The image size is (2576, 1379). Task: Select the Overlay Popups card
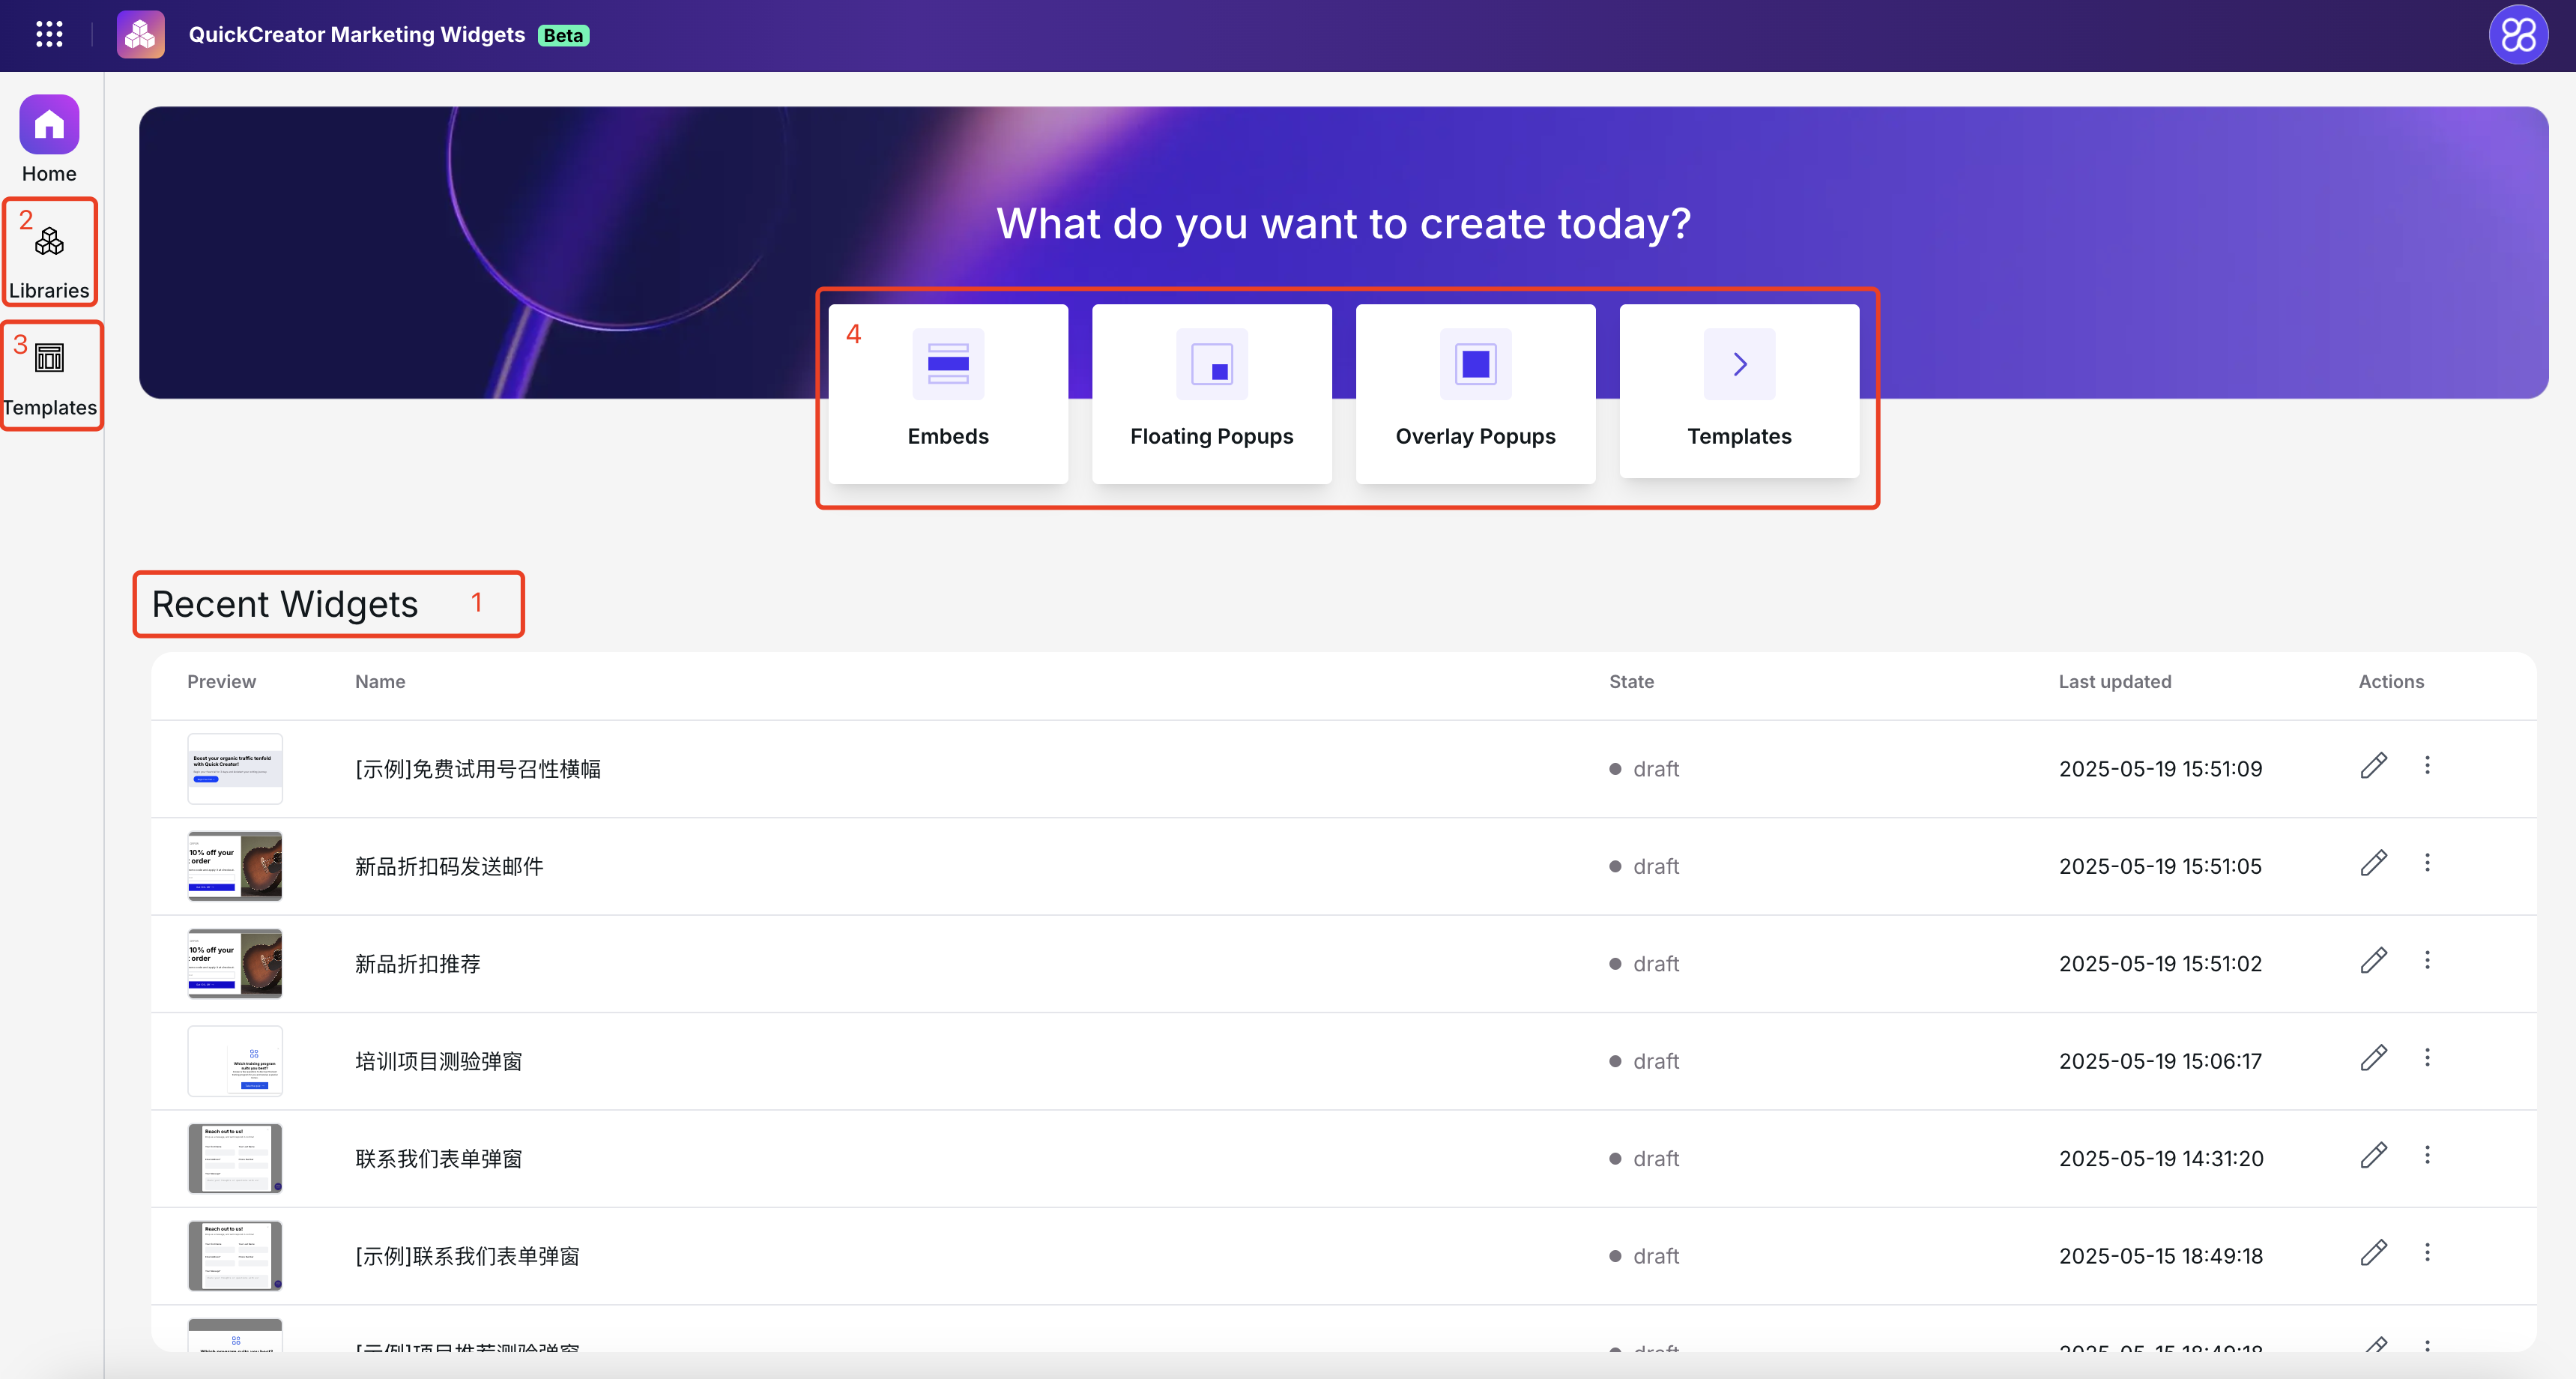click(x=1475, y=393)
